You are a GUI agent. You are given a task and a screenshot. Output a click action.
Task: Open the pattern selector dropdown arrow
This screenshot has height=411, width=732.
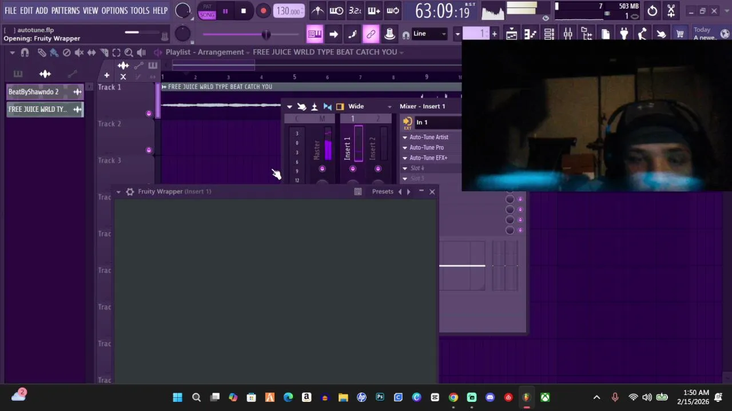[x=457, y=34]
